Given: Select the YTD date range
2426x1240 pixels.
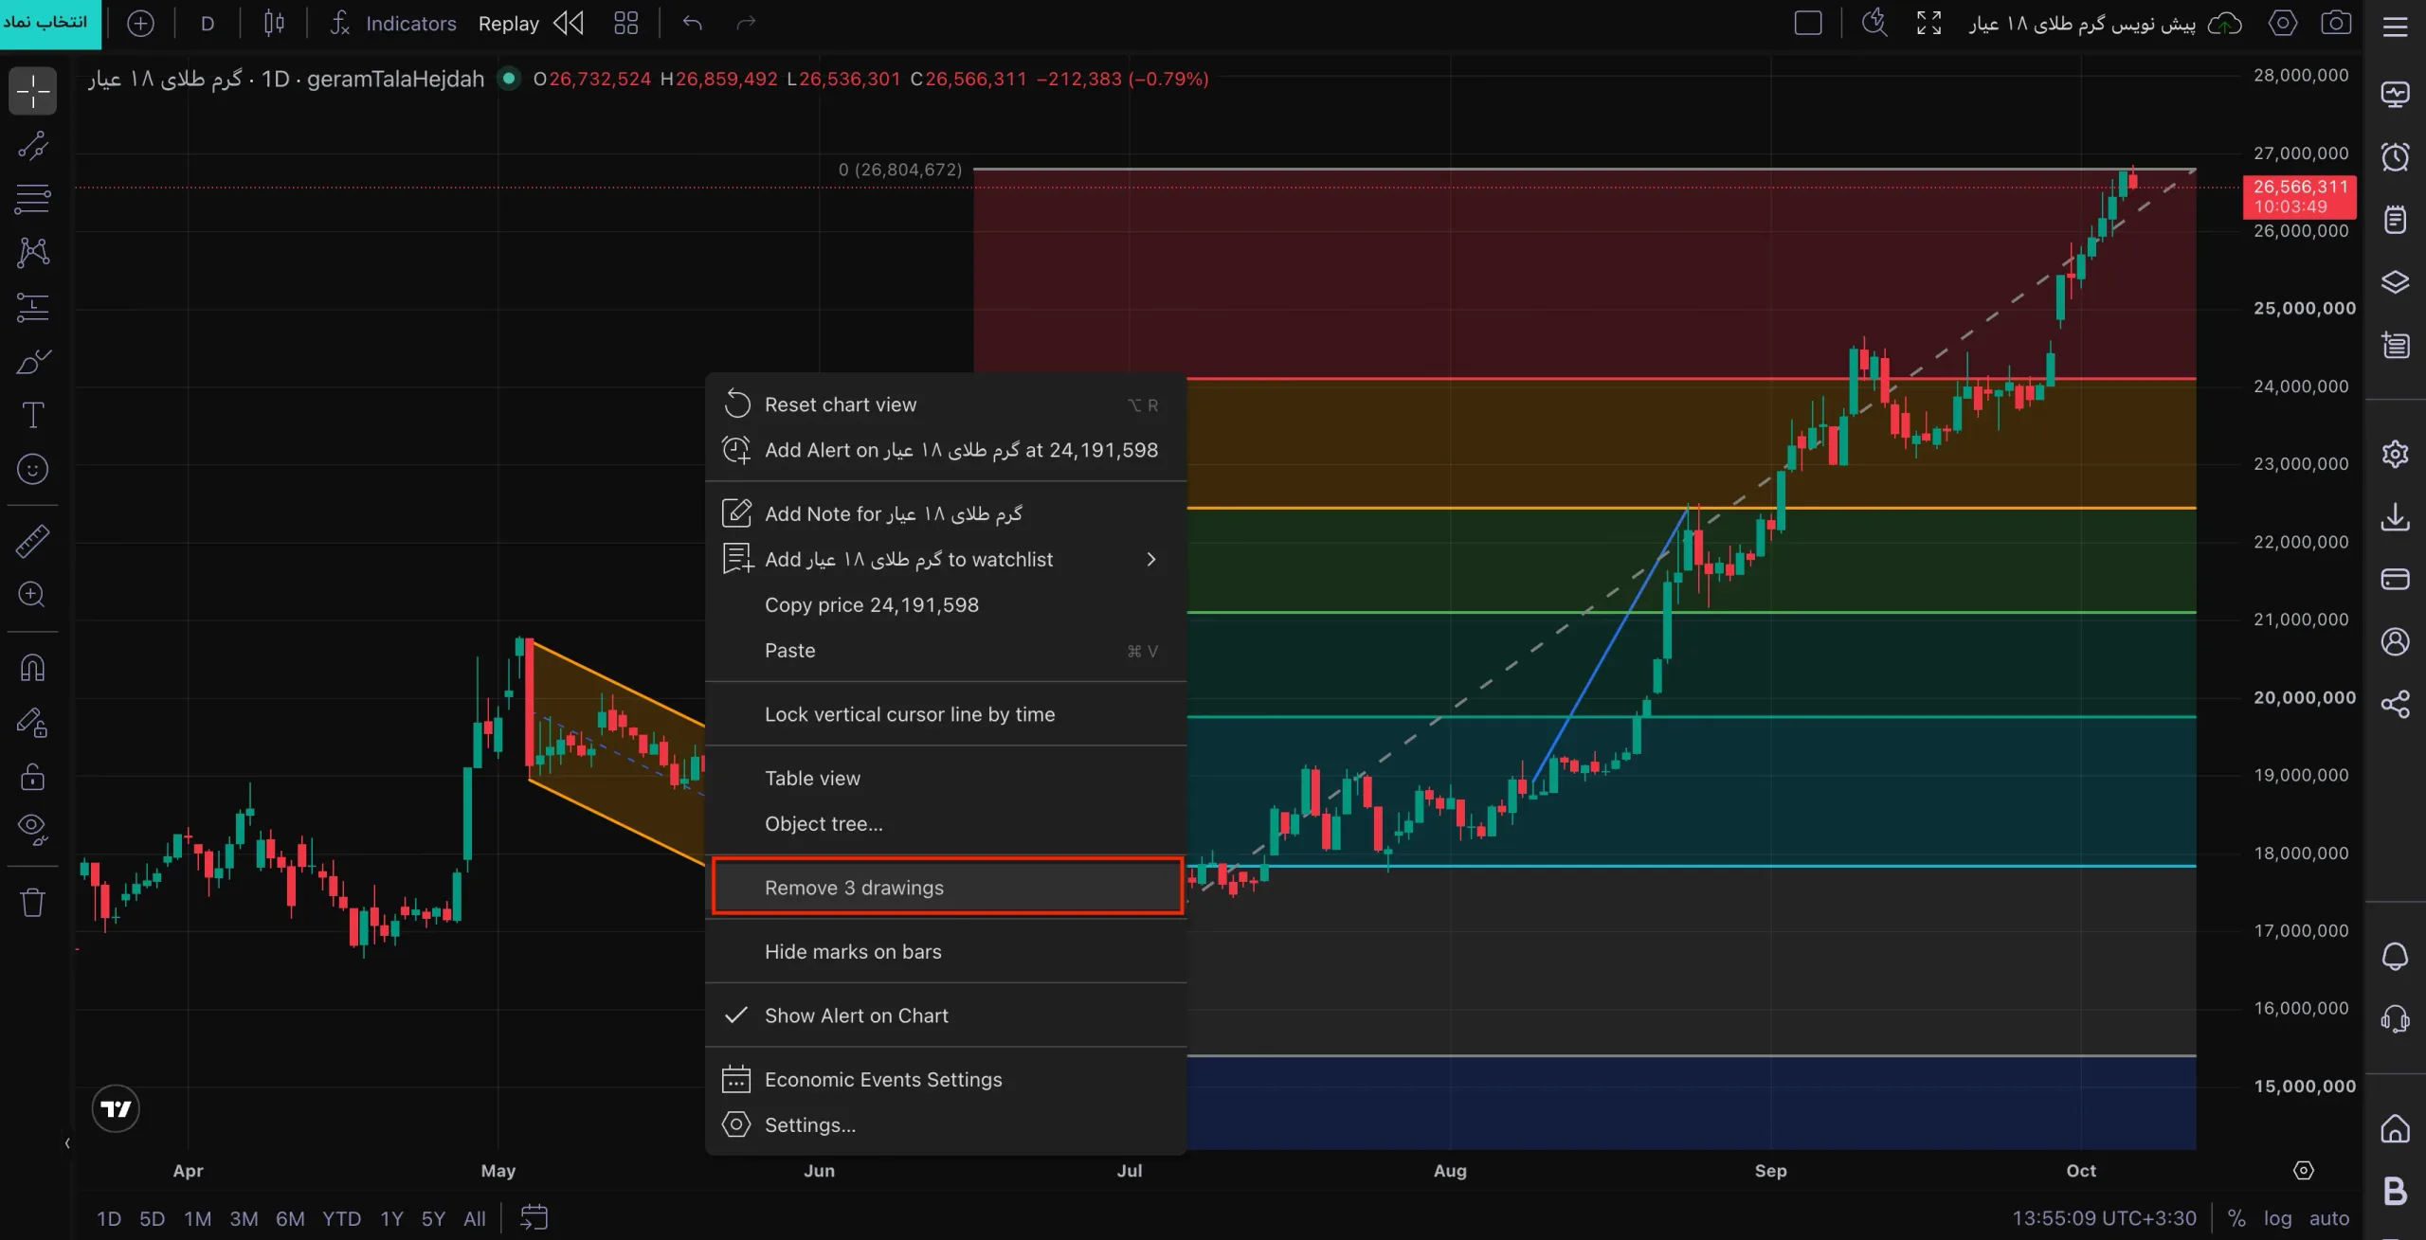Looking at the screenshot, I should click(x=341, y=1218).
